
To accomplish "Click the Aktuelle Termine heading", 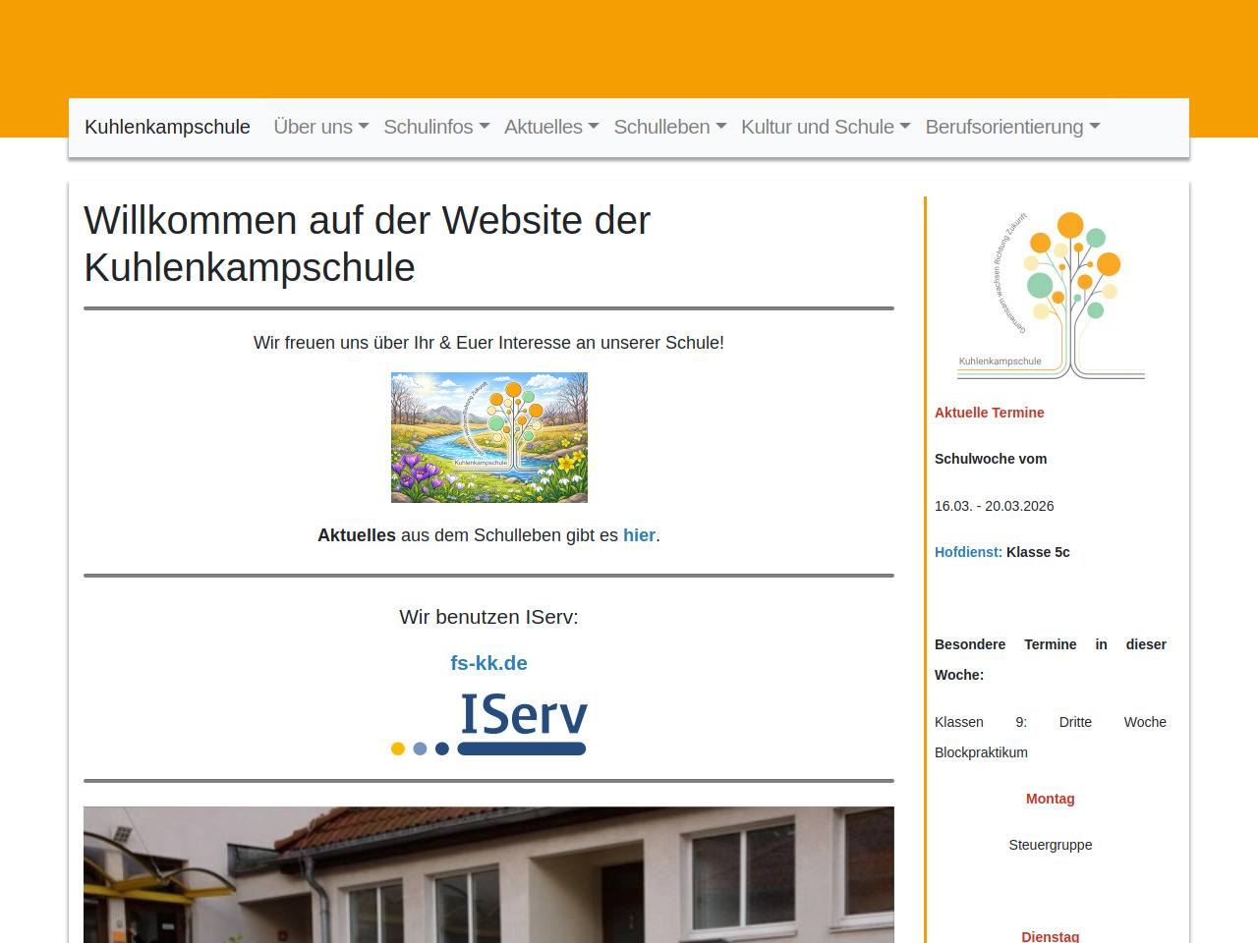I will (989, 413).
